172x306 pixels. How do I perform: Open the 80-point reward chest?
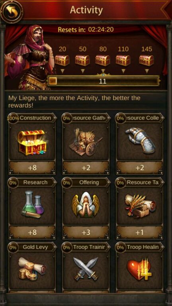pyautogui.click(x=103, y=61)
